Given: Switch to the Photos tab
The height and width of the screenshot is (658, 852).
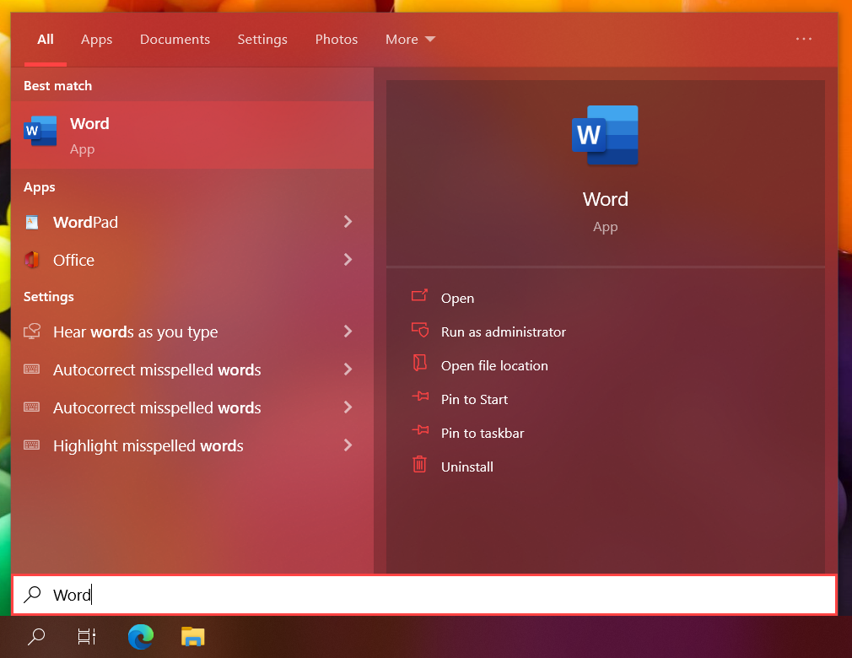Looking at the screenshot, I should [337, 39].
